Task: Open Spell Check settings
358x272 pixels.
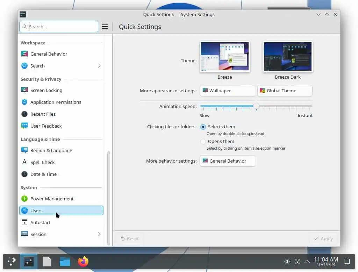Action: pos(62,162)
